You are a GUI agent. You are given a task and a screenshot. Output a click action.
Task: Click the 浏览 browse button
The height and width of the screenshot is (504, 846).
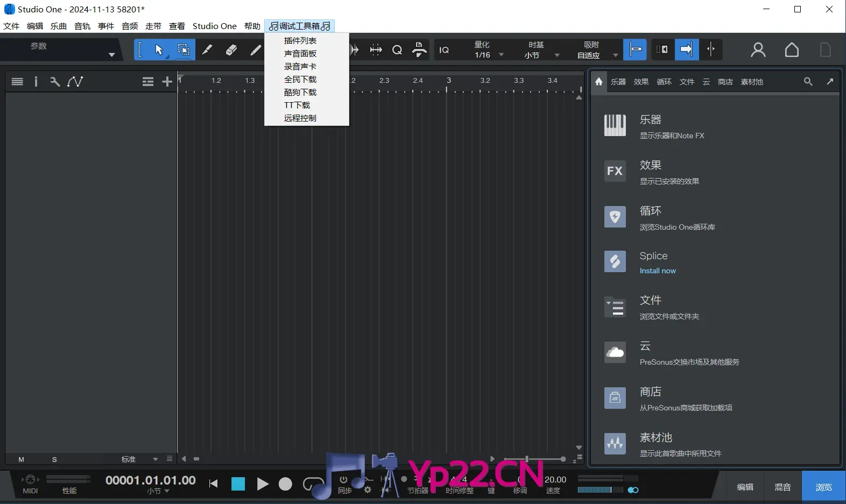point(823,487)
